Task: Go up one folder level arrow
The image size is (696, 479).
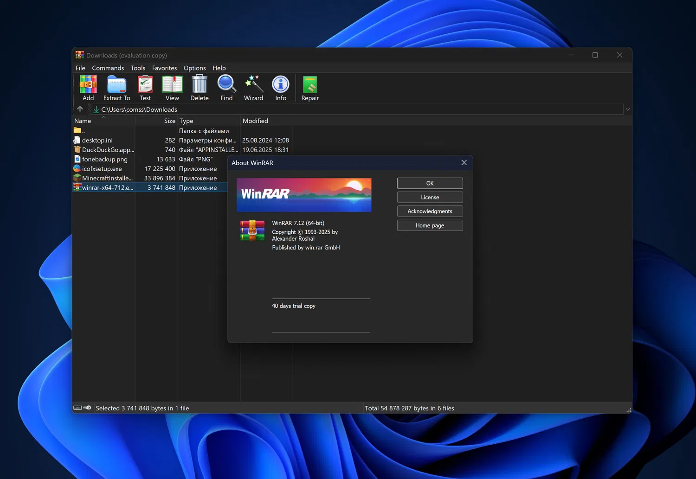Action: (x=80, y=109)
